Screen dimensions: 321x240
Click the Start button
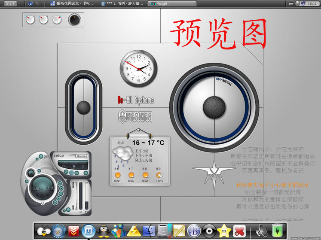pos(10,3)
